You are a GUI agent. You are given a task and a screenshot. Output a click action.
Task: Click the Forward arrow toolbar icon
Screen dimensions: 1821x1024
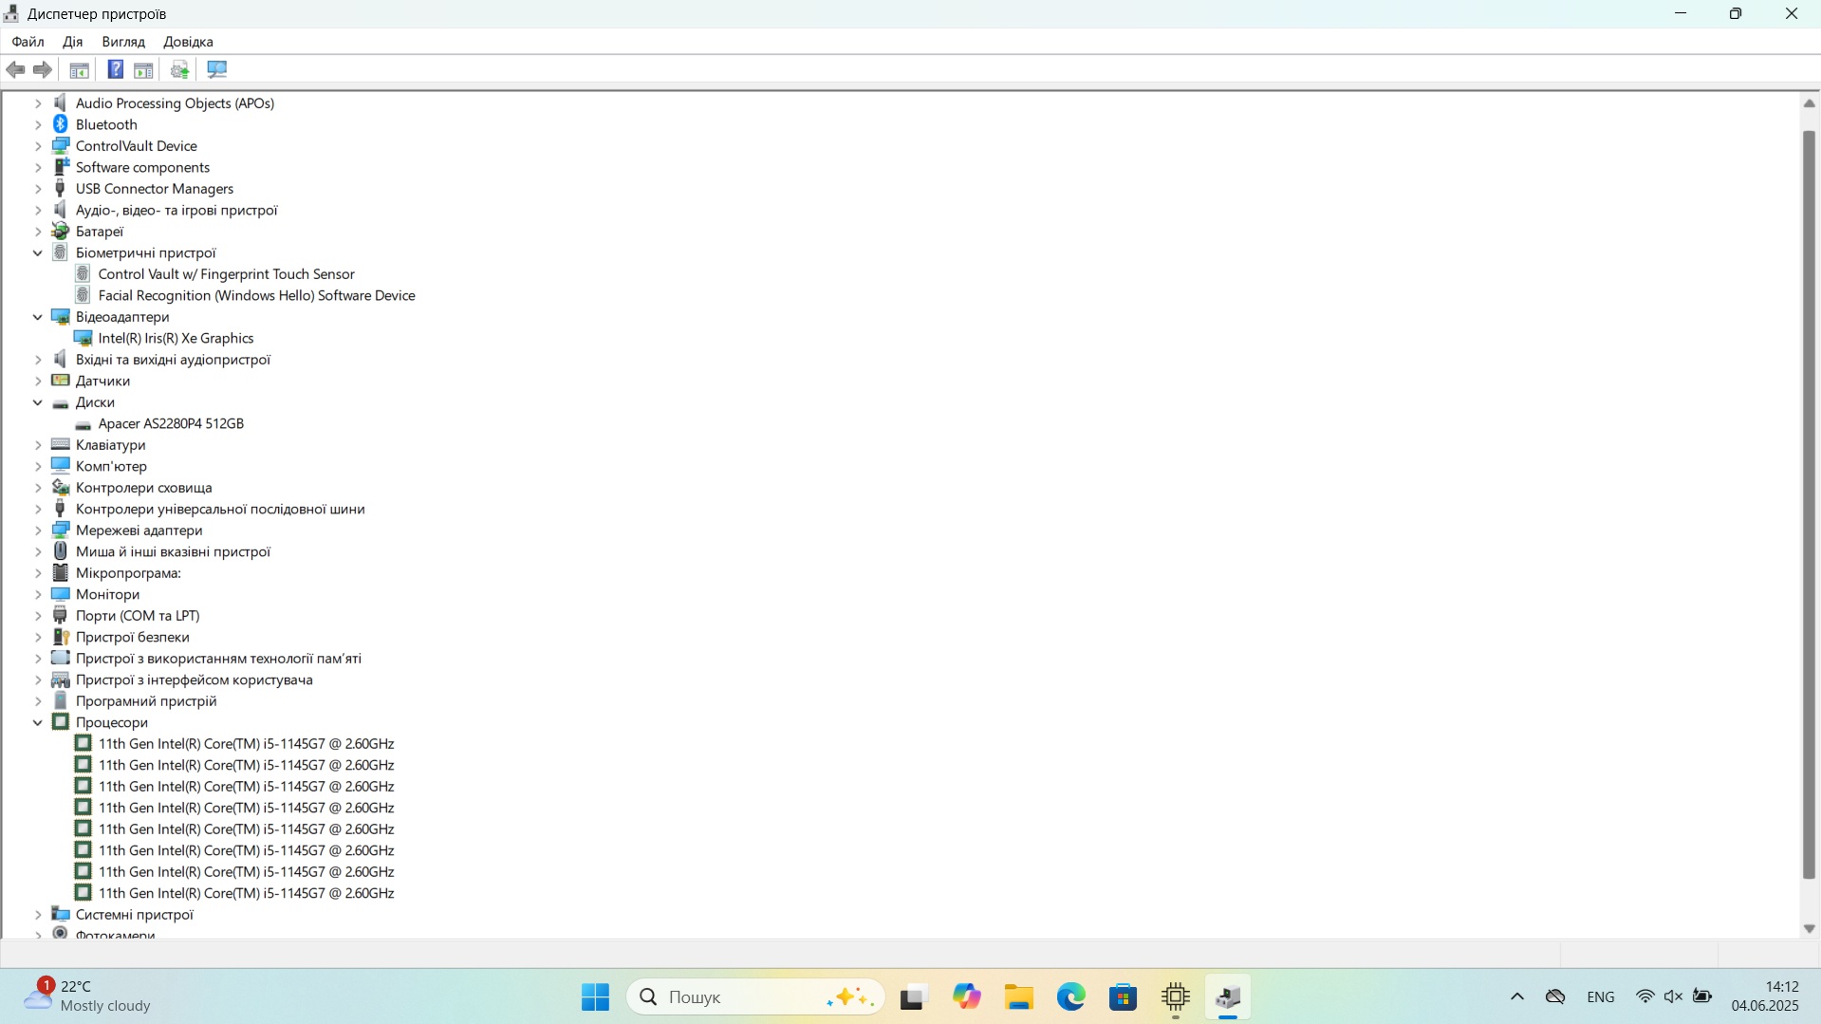pos(43,69)
